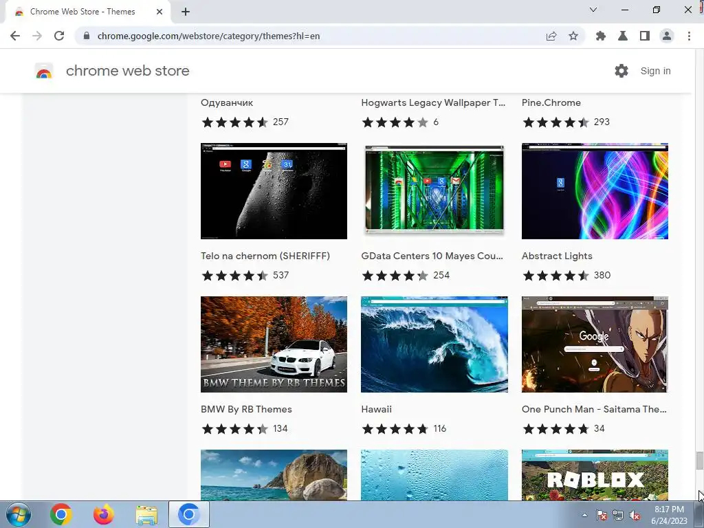The image size is (704, 528).
Task: Open the GData Centers theme thumbnail
Action: coord(434,190)
